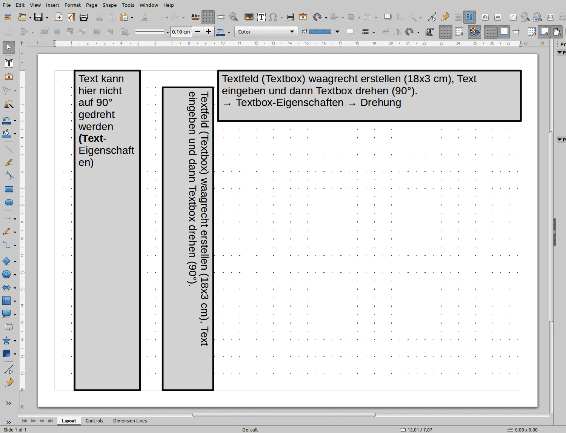Switch to the Dimension Lines tab
This screenshot has height=433, width=566.
130,421
